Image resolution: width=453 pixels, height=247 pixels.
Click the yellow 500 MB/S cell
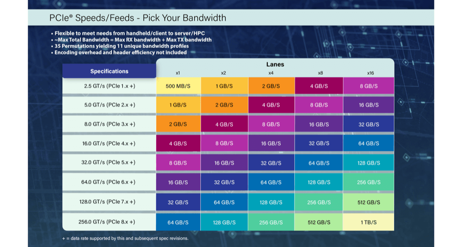click(x=178, y=86)
